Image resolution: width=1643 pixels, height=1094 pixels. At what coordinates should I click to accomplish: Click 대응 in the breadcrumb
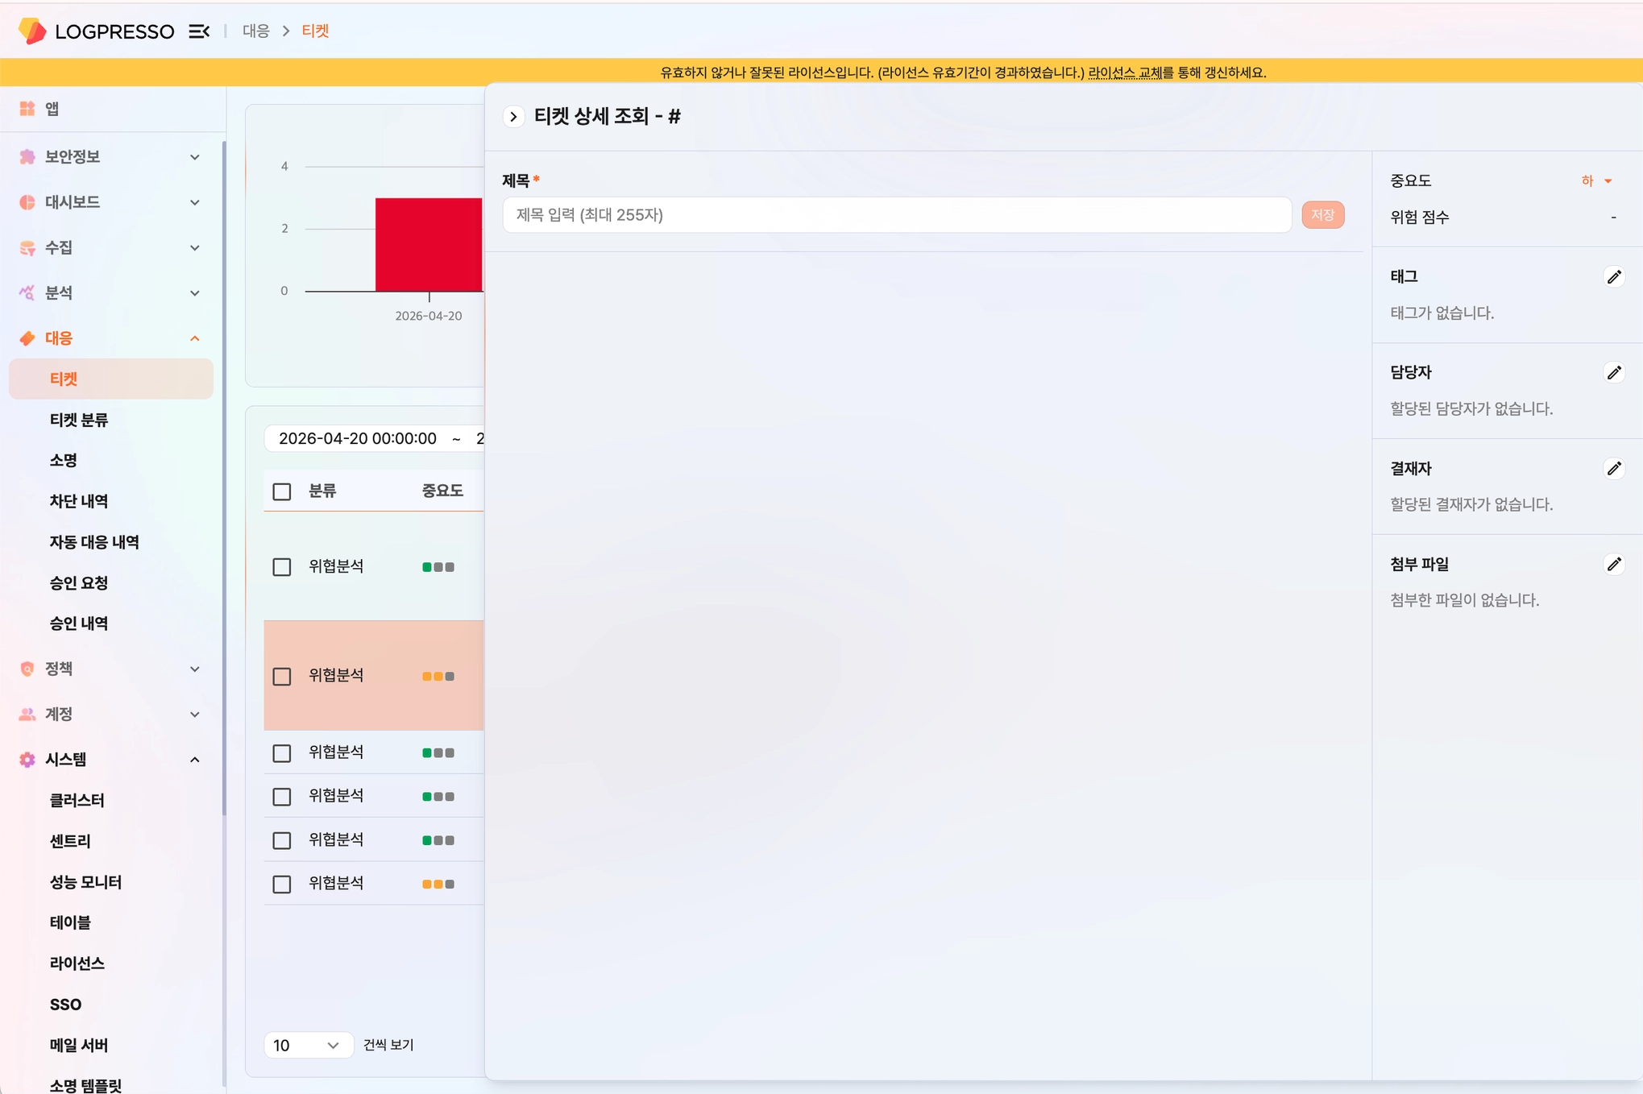click(x=256, y=31)
